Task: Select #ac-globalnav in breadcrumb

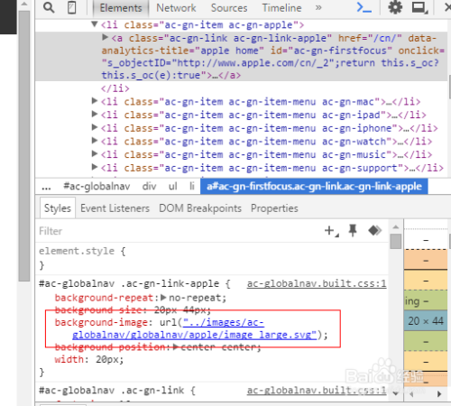Action: [x=97, y=187]
